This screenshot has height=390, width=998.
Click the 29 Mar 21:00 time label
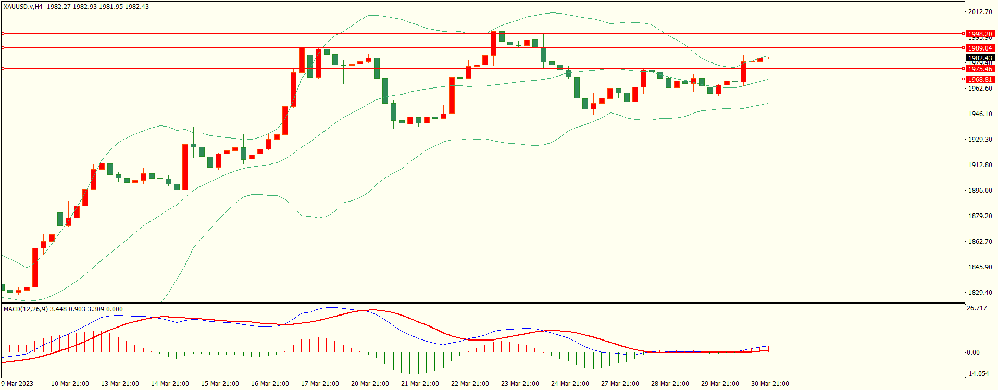point(720,384)
